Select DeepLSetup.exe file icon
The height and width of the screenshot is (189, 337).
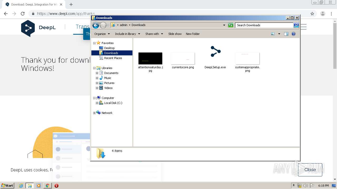[215, 51]
